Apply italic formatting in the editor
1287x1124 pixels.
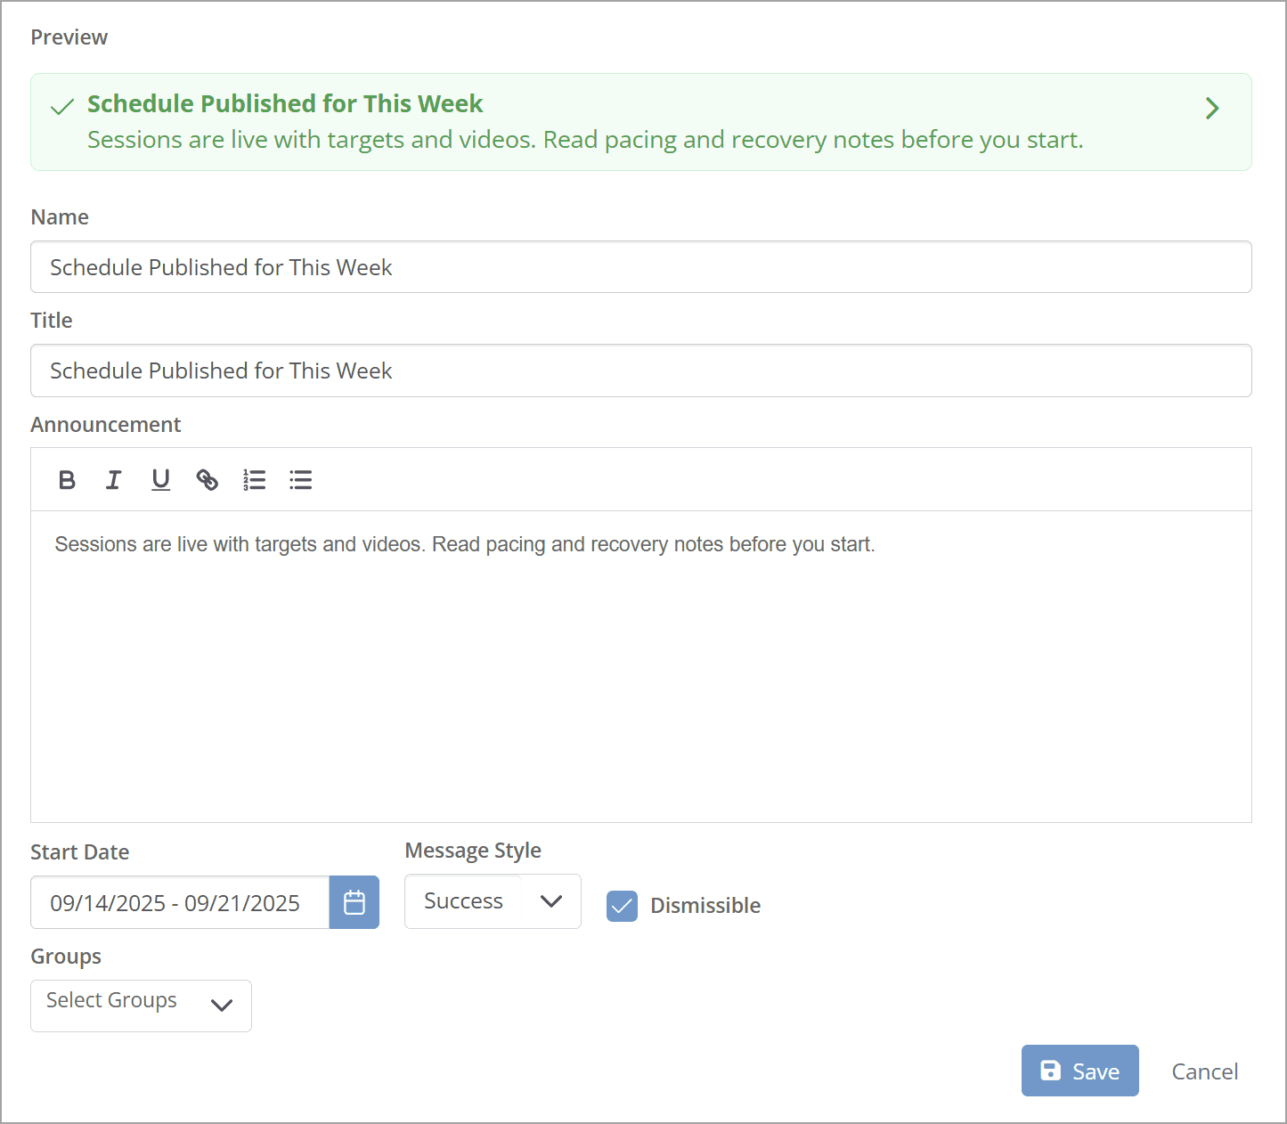click(113, 480)
